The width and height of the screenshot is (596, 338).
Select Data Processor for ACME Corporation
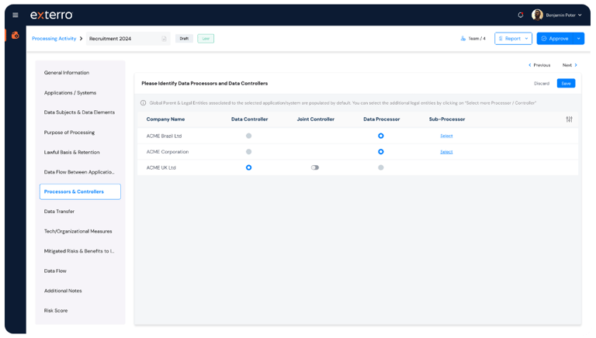point(381,151)
